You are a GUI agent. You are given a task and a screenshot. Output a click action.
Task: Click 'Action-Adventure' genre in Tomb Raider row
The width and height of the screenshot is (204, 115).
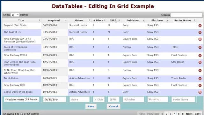pyautogui.click(x=79, y=78)
